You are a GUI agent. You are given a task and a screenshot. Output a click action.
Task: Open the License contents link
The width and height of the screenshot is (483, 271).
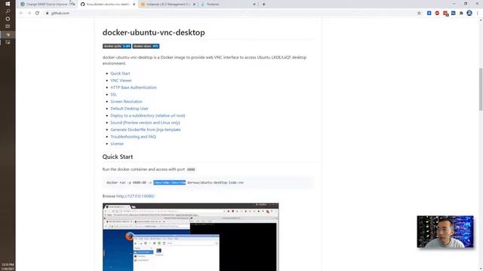[x=117, y=144]
